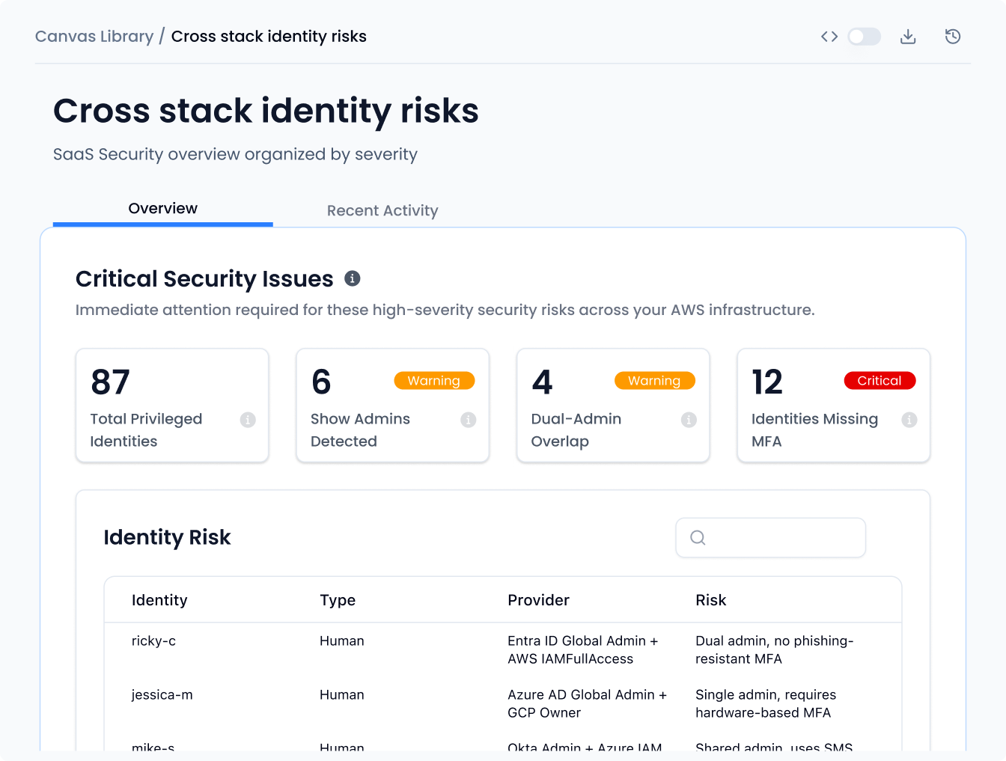Viewport: 1006px width, 761px height.
Task: Select the ricky-c identity row
Action: click(x=153, y=641)
